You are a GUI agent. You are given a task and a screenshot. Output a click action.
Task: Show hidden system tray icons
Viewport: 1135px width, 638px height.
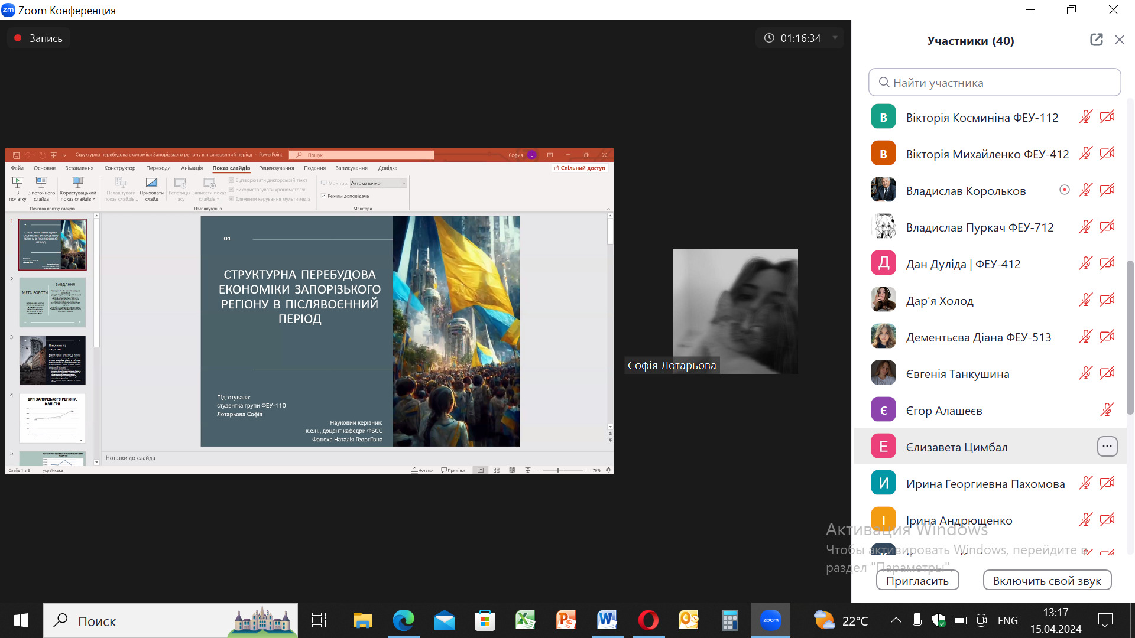[896, 620]
